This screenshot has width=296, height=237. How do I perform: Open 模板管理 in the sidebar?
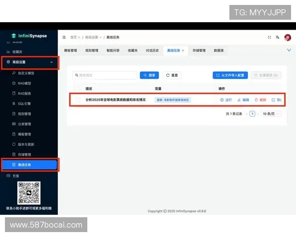24,134
